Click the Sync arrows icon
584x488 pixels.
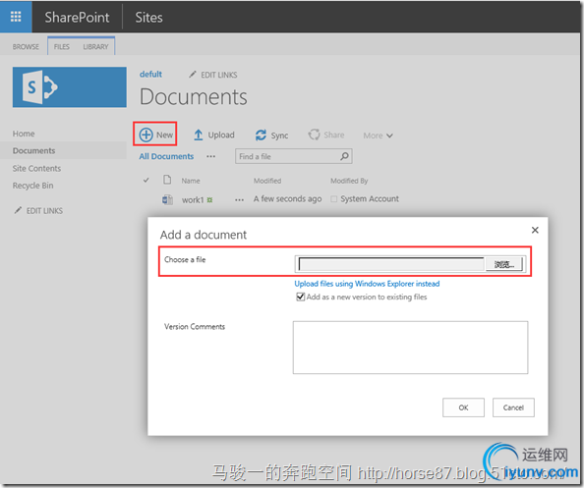[x=261, y=136]
